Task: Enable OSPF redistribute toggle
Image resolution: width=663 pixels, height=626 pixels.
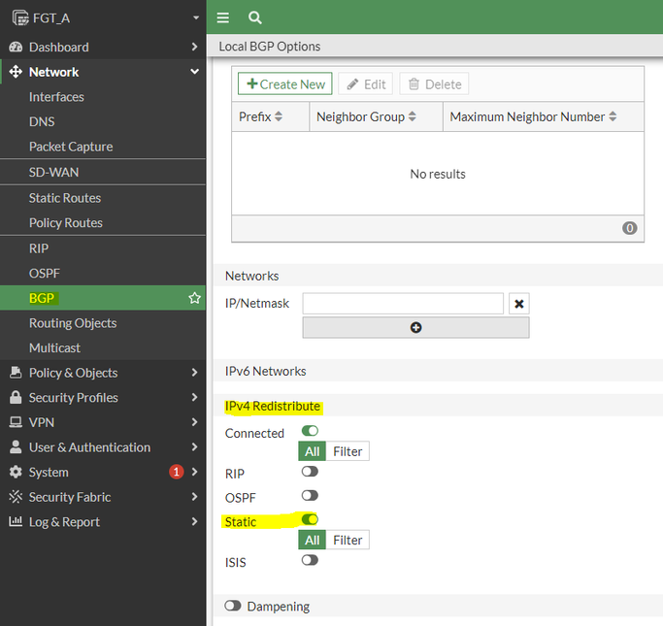Action: [310, 495]
